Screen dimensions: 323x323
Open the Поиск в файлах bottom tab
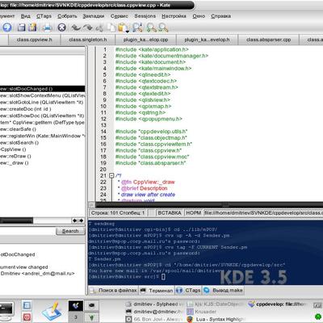click(114, 291)
